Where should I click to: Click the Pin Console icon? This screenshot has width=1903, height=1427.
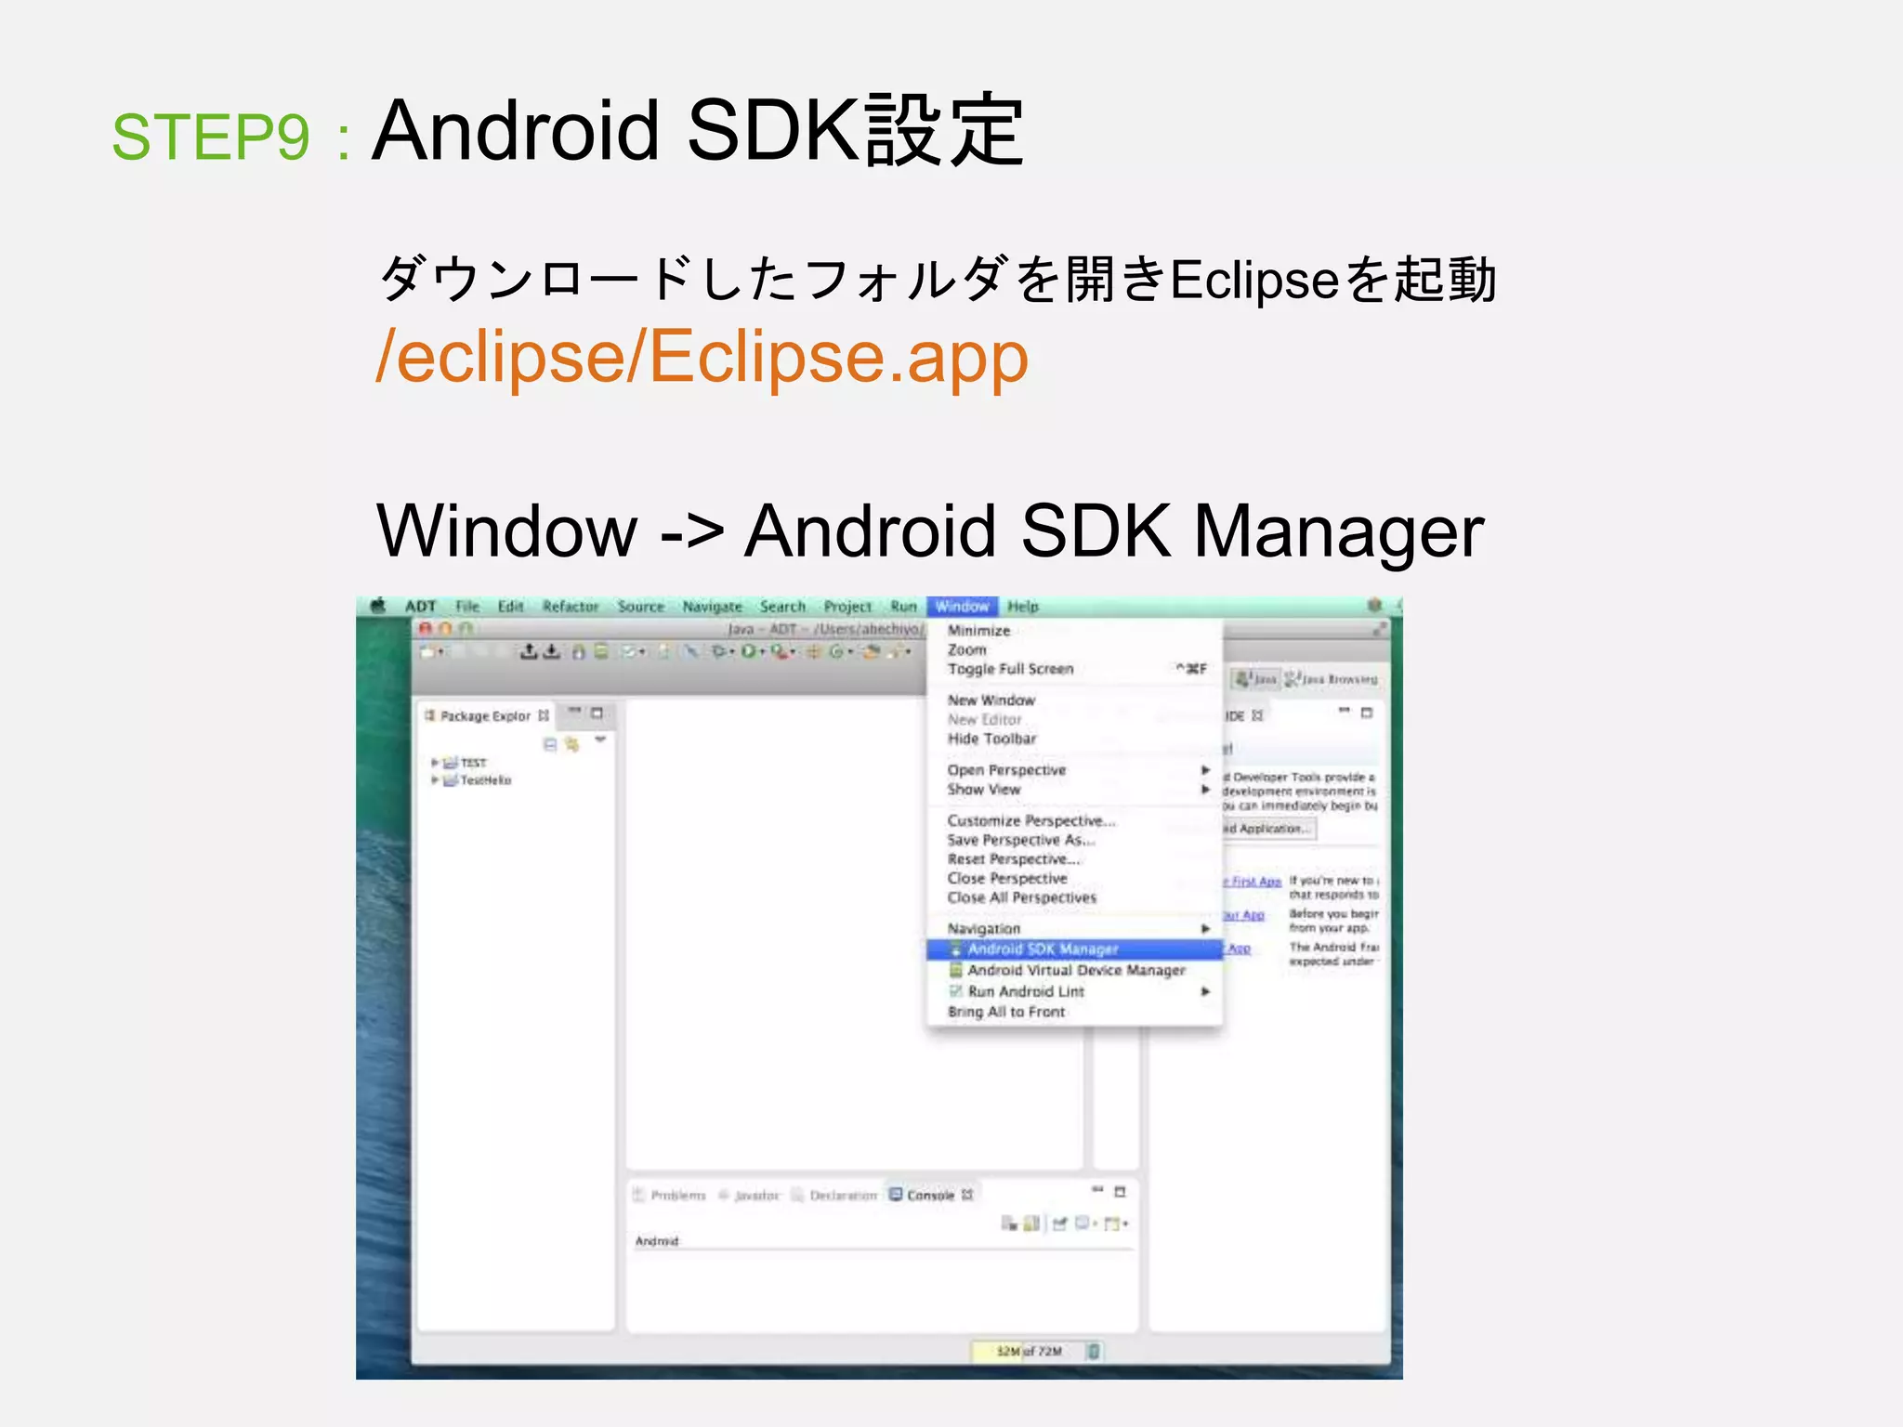(x=1059, y=1224)
